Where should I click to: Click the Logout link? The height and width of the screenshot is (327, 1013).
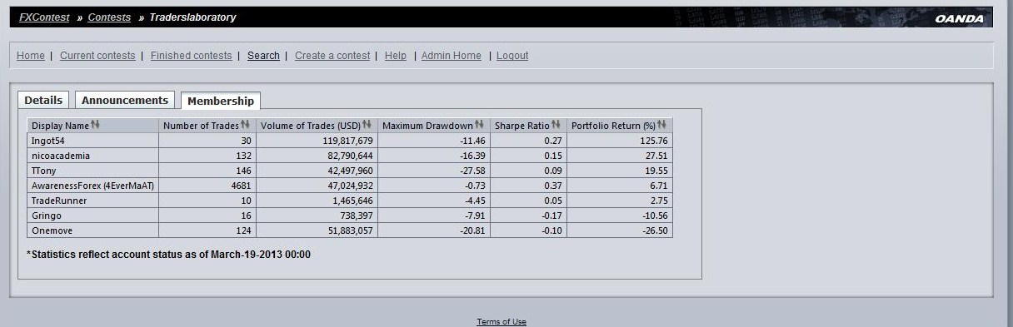pos(512,56)
